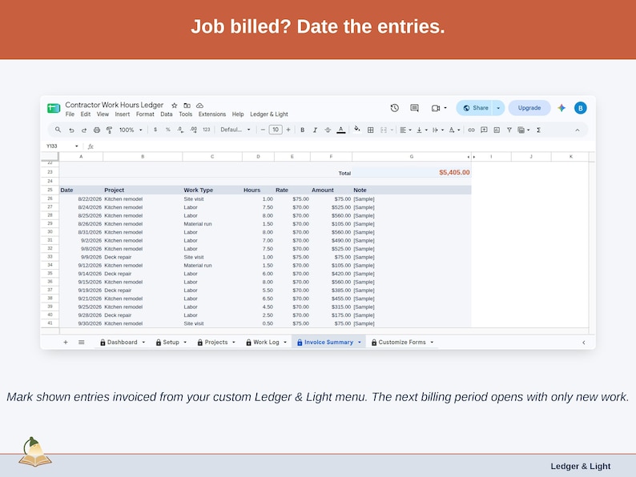Open the Data menu
636x477 pixels.
(167, 114)
